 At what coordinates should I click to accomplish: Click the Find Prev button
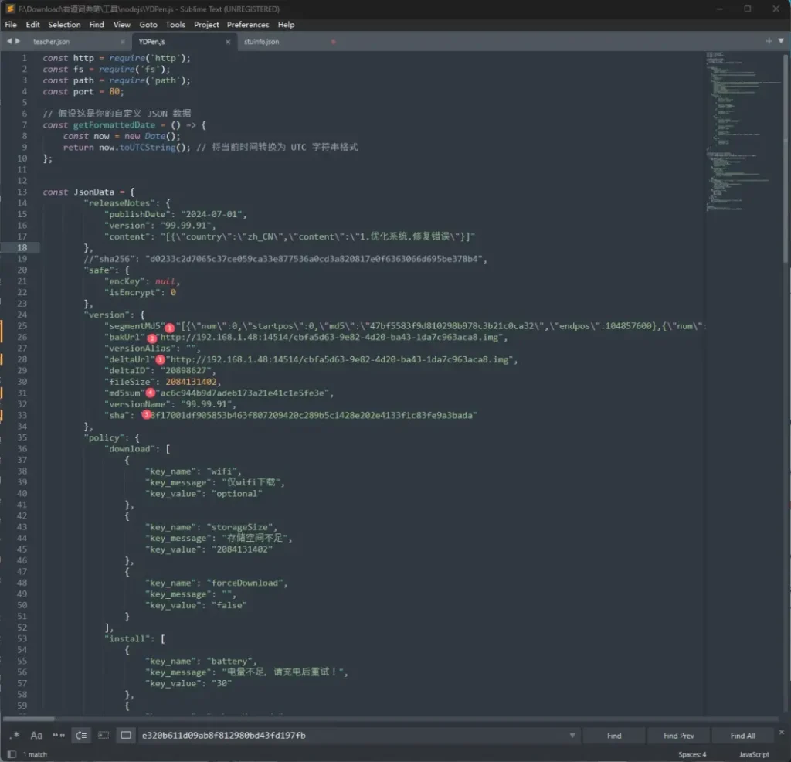(678, 736)
